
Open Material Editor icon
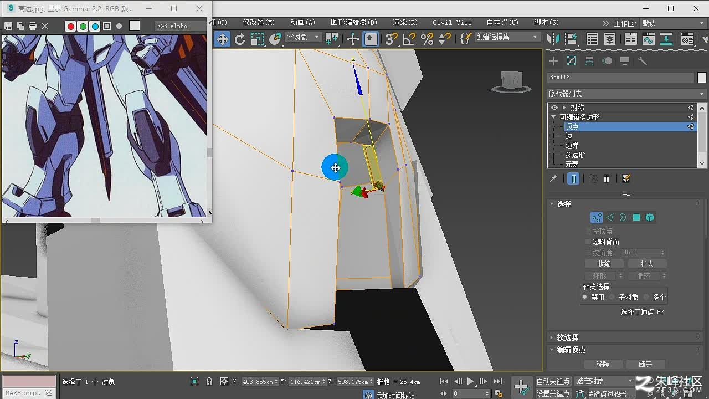click(x=687, y=39)
